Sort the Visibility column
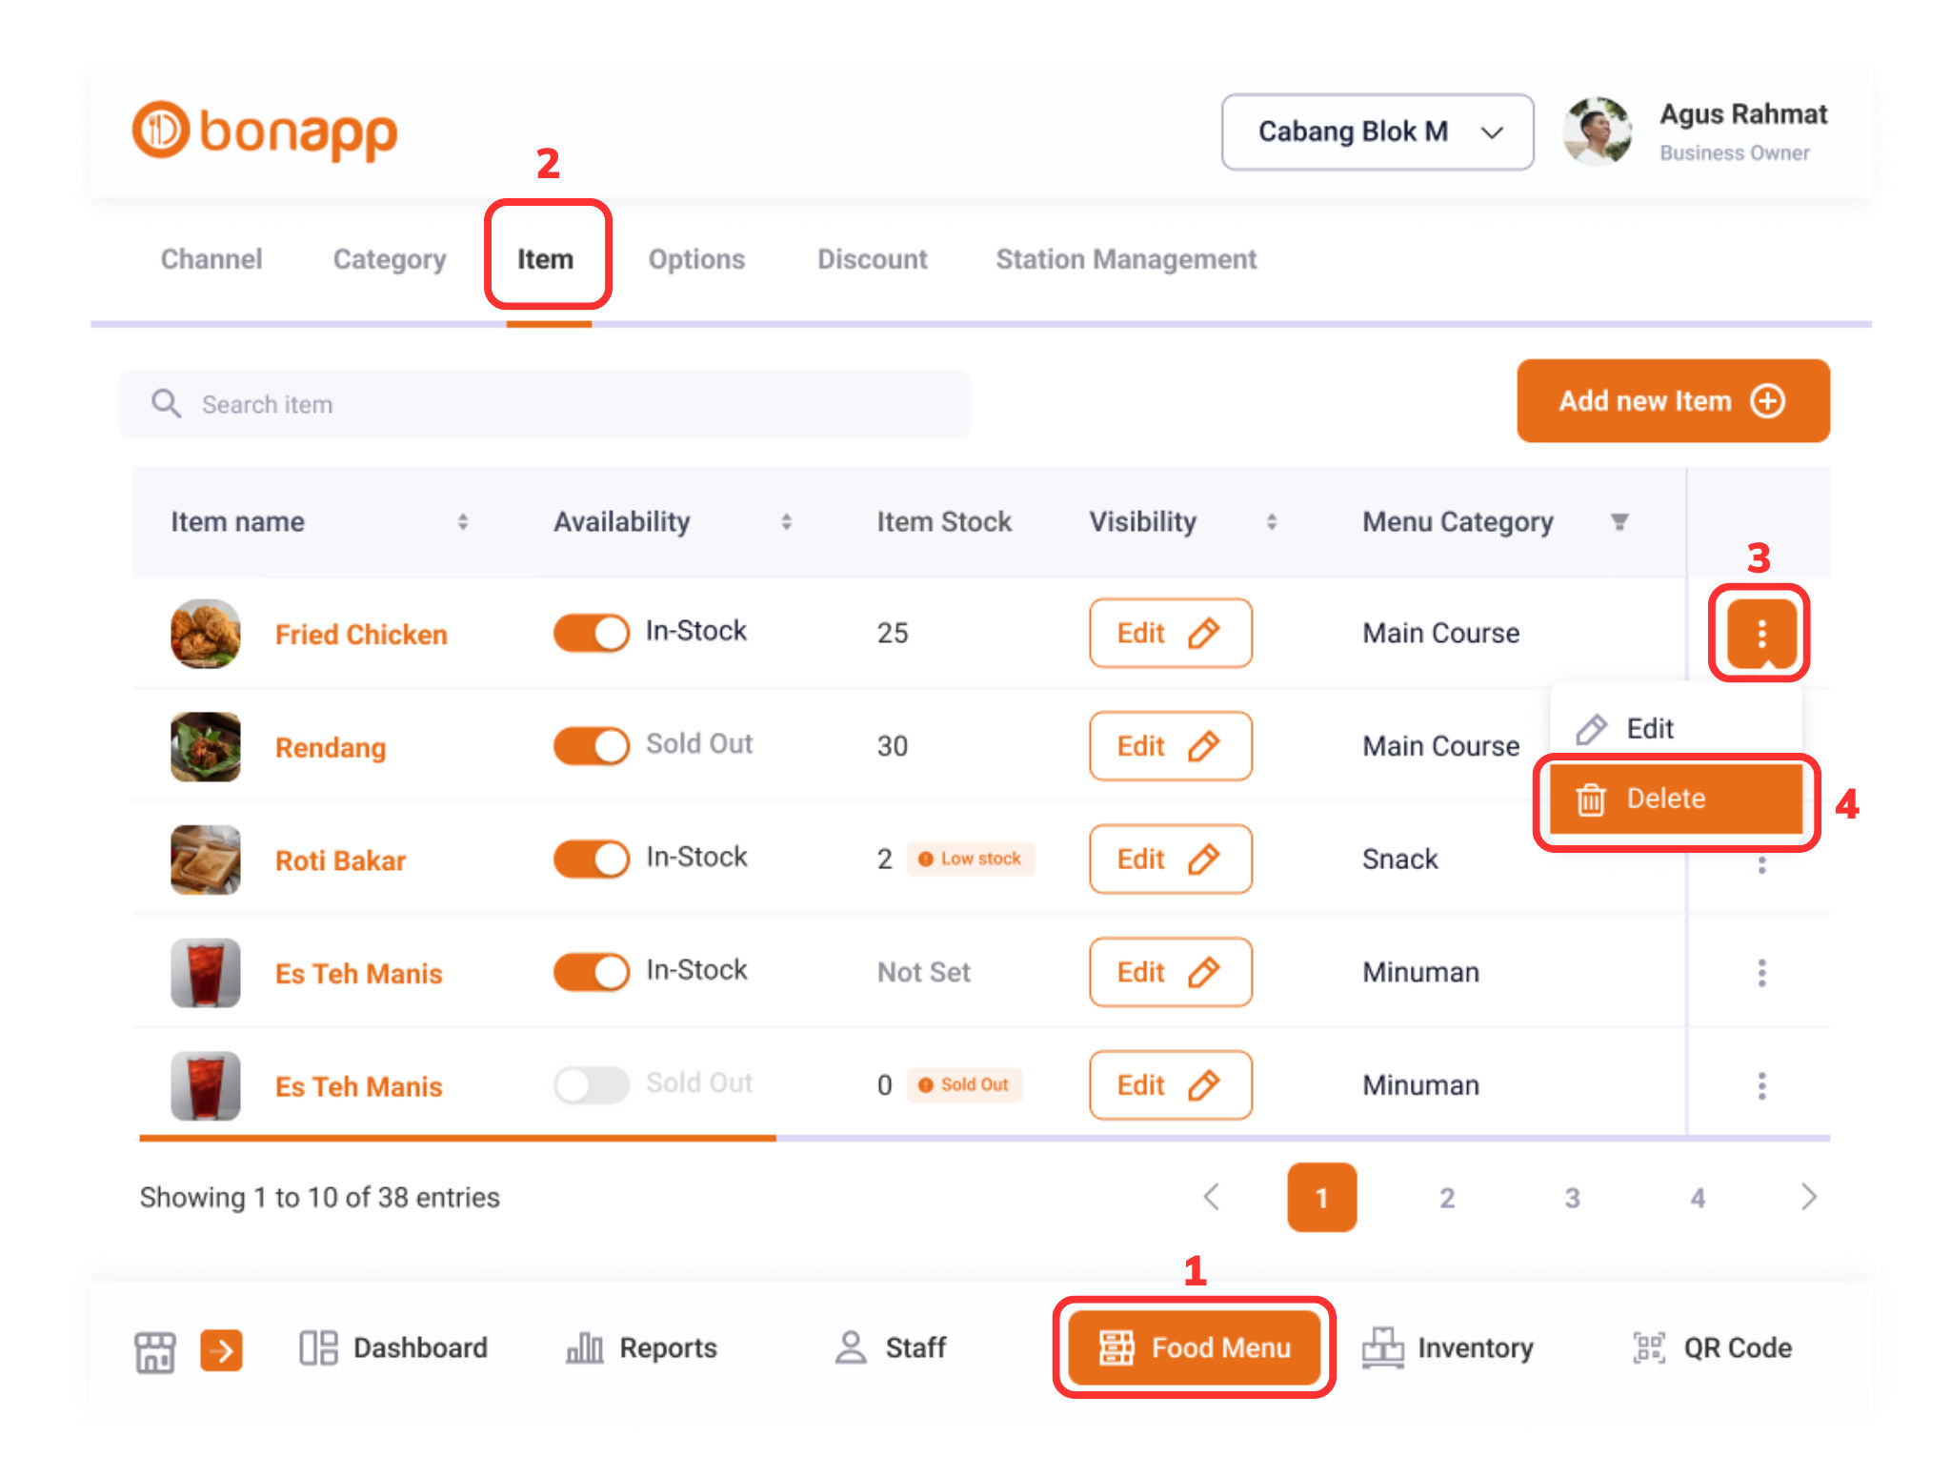The image size is (1951, 1477). pyautogui.click(x=1271, y=522)
